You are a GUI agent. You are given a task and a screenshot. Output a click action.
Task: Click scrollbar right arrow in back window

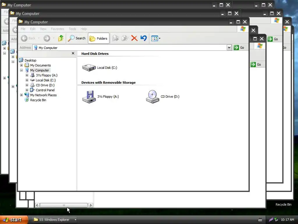tap(91, 205)
